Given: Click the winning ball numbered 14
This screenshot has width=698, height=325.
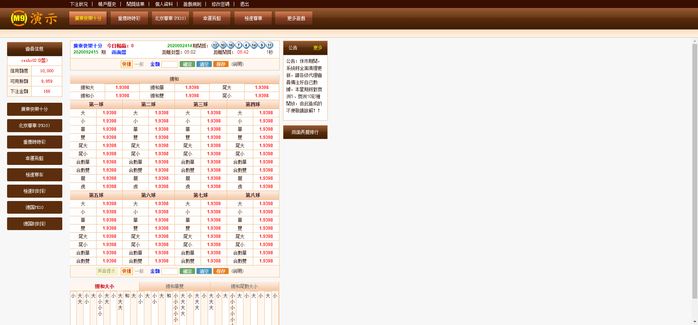Looking at the screenshot, I should point(254,45).
